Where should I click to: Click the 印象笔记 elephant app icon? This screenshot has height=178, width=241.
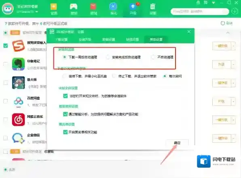[x=19, y=64]
